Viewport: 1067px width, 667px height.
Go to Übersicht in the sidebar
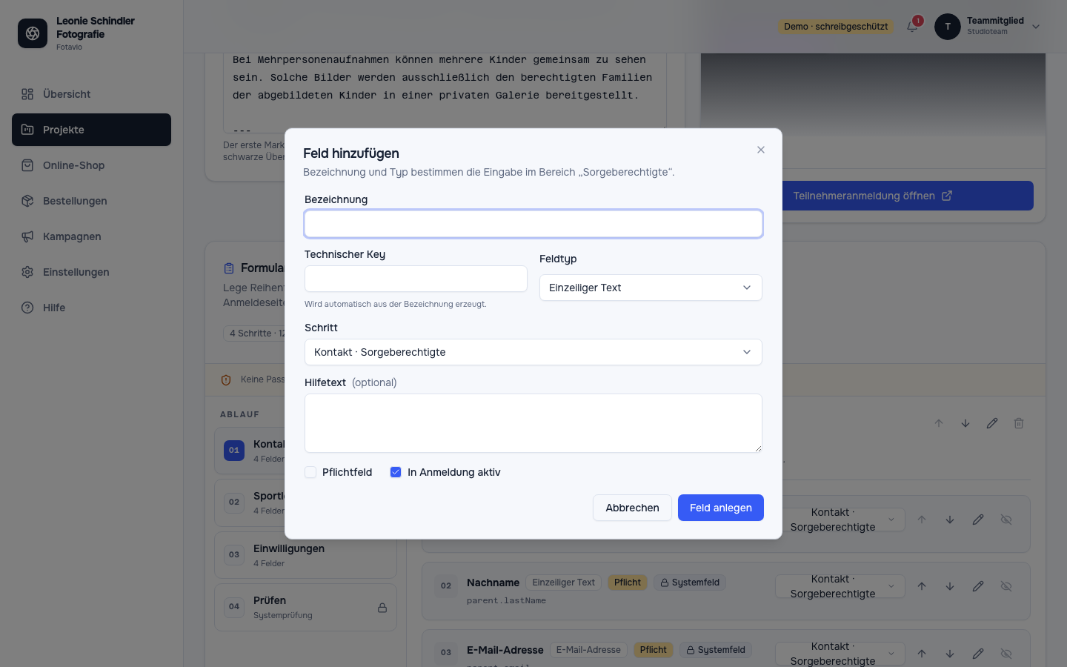[x=91, y=94]
